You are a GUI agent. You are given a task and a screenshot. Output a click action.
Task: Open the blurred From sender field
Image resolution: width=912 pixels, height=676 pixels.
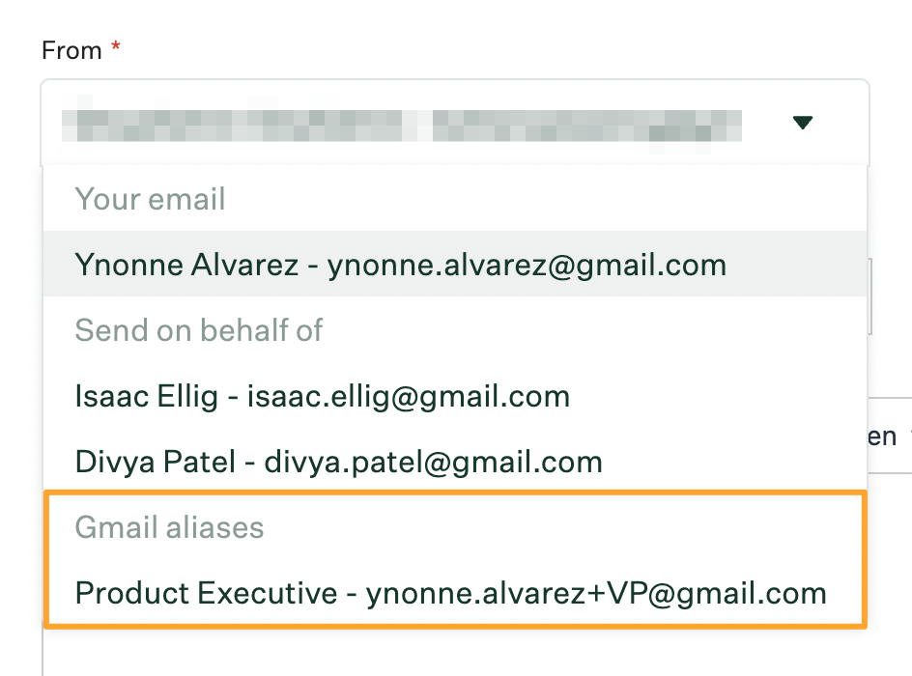455,124
